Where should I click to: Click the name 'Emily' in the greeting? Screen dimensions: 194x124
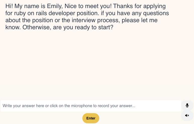[54, 6]
